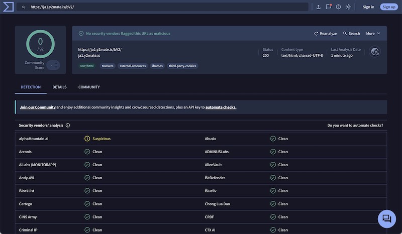Open the VirusTotal home logo
Viewport: 402px width, 234px height.
point(8,7)
